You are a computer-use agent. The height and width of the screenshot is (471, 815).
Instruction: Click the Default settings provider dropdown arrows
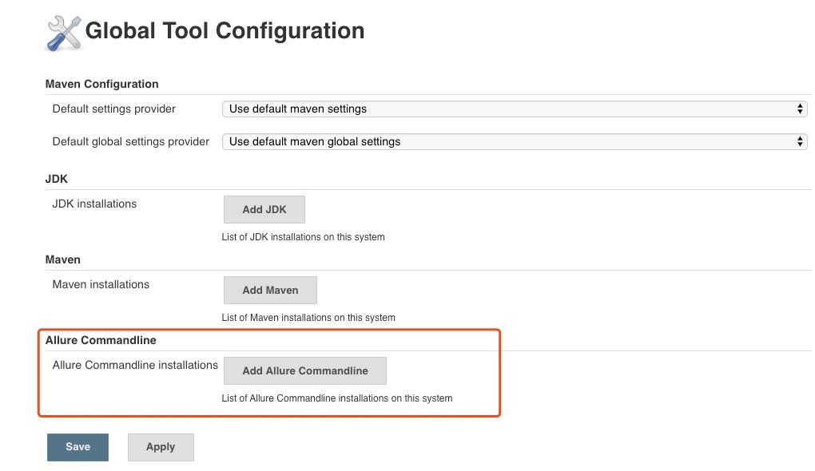tap(800, 109)
